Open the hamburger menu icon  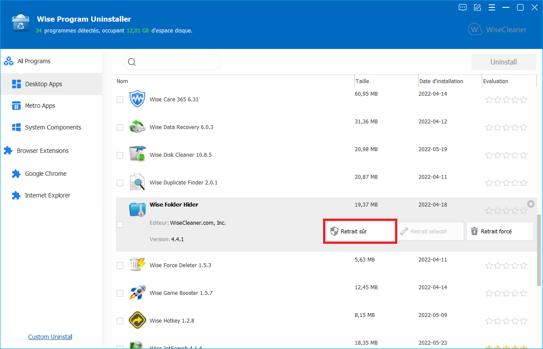[492, 7]
